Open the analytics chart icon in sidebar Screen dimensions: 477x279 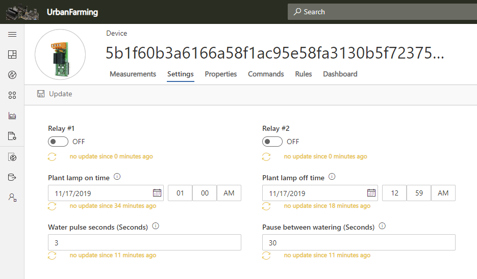click(12, 116)
